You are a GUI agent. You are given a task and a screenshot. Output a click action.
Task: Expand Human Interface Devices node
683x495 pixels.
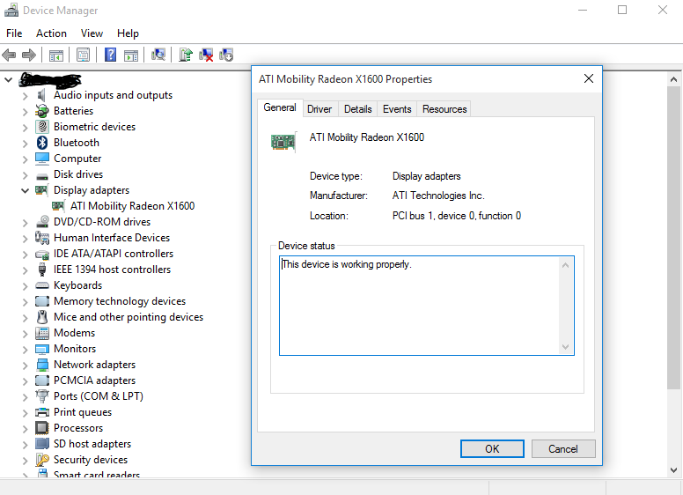pyautogui.click(x=26, y=239)
